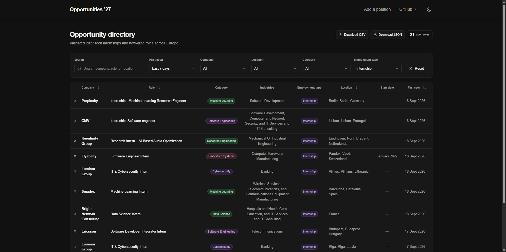Screen dimensions: 506x252
Task: Open the First seen 'Last 7 days' dropdown
Action: tap(173, 69)
